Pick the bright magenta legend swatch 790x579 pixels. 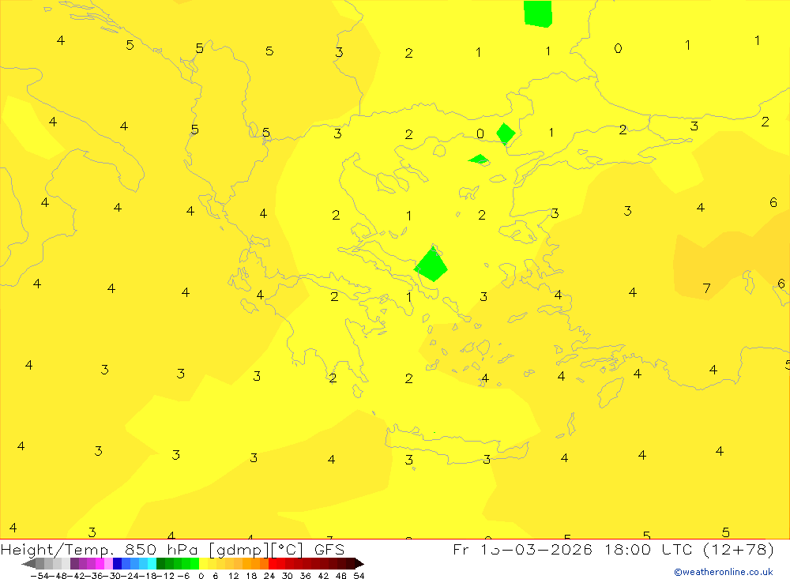pyautogui.click(x=100, y=563)
